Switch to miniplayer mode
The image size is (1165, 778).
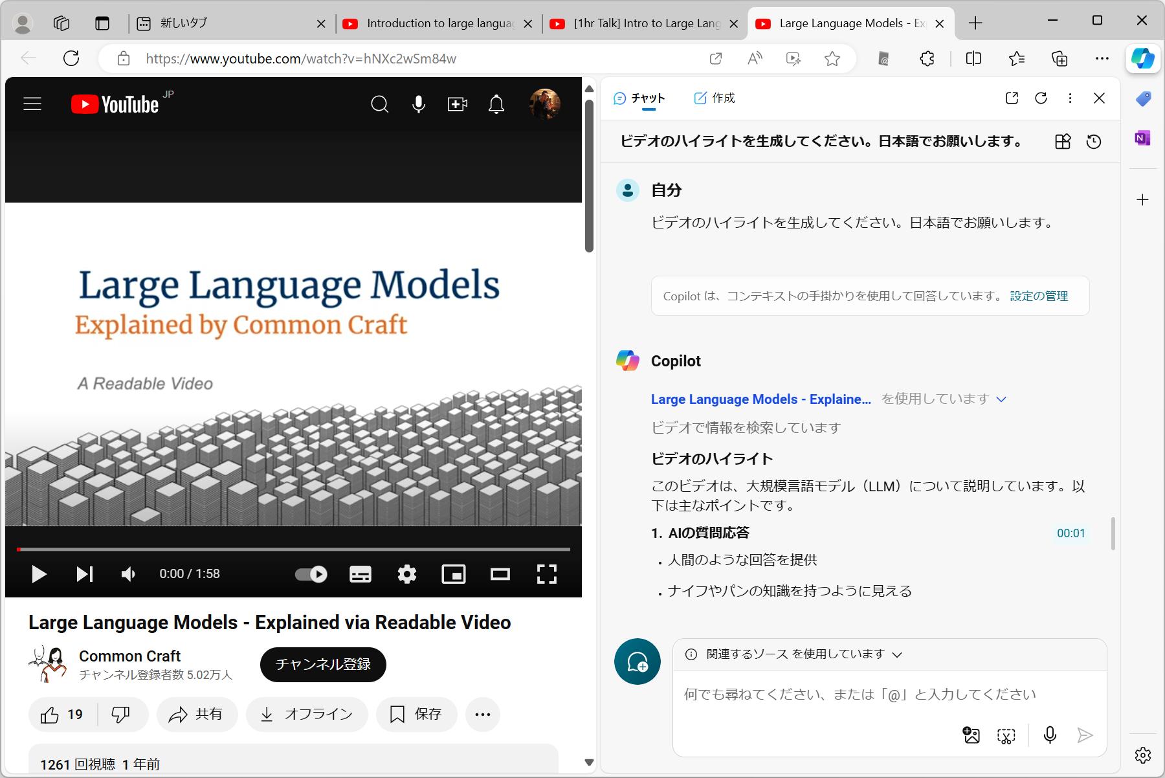pos(454,574)
